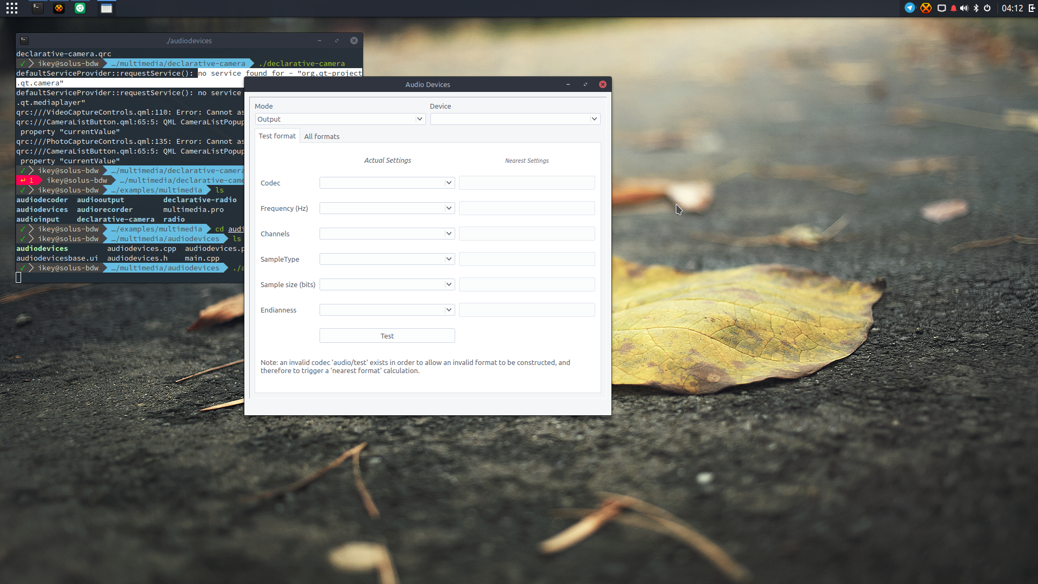
Task: Open the sidebar panel toggle icon
Action: click(x=1032, y=8)
